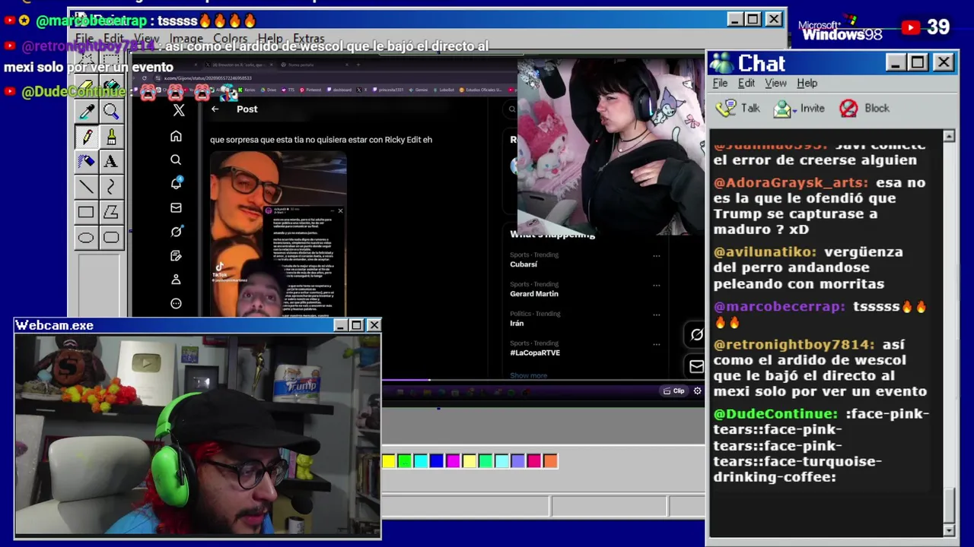Click the Invite button in Chat
The image size is (974, 547).
[799, 109]
